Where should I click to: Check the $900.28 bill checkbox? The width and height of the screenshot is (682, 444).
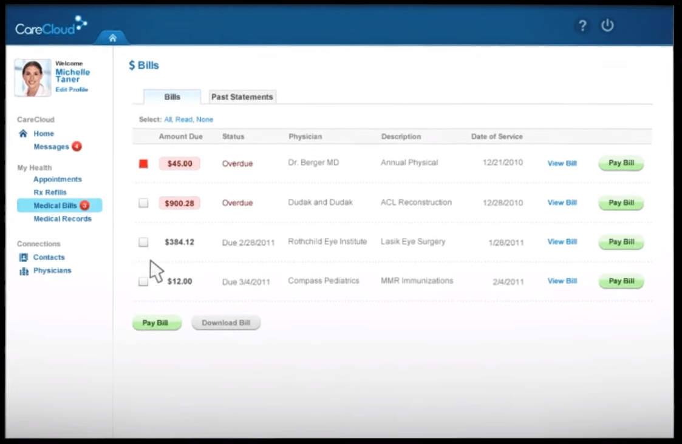pos(143,203)
